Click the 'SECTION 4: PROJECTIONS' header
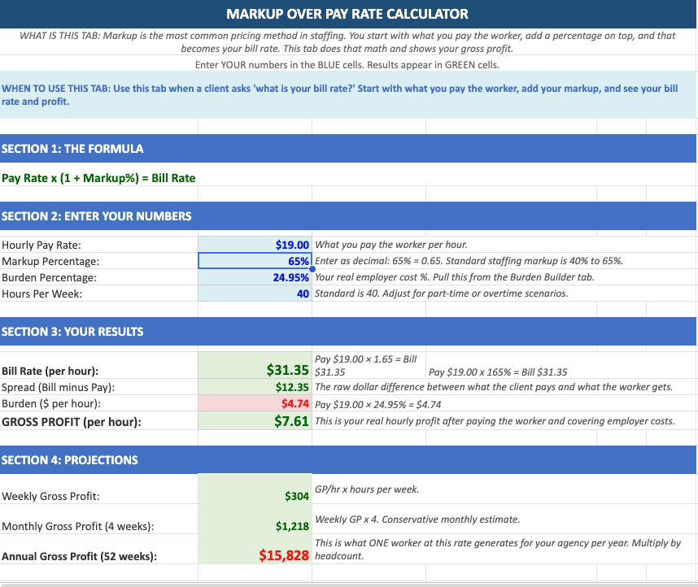Screen dimensions: 698x587 pyautogui.click(x=70, y=459)
